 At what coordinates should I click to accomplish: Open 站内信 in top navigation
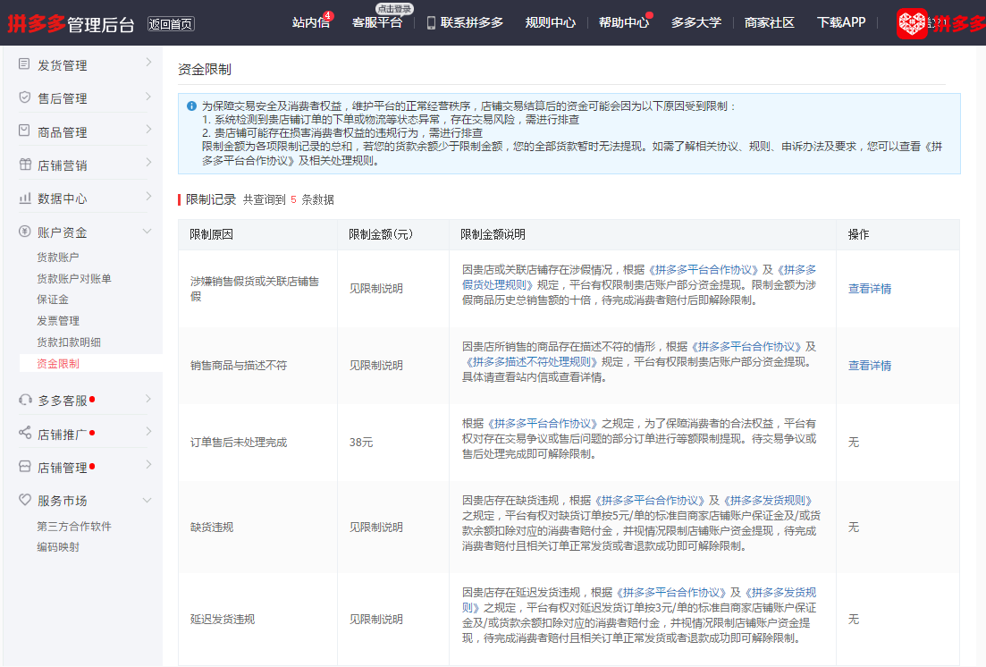click(x=311, y=22)
